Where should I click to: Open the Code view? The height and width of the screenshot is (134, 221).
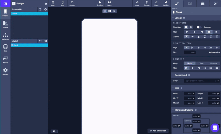[x=137, y=3]
